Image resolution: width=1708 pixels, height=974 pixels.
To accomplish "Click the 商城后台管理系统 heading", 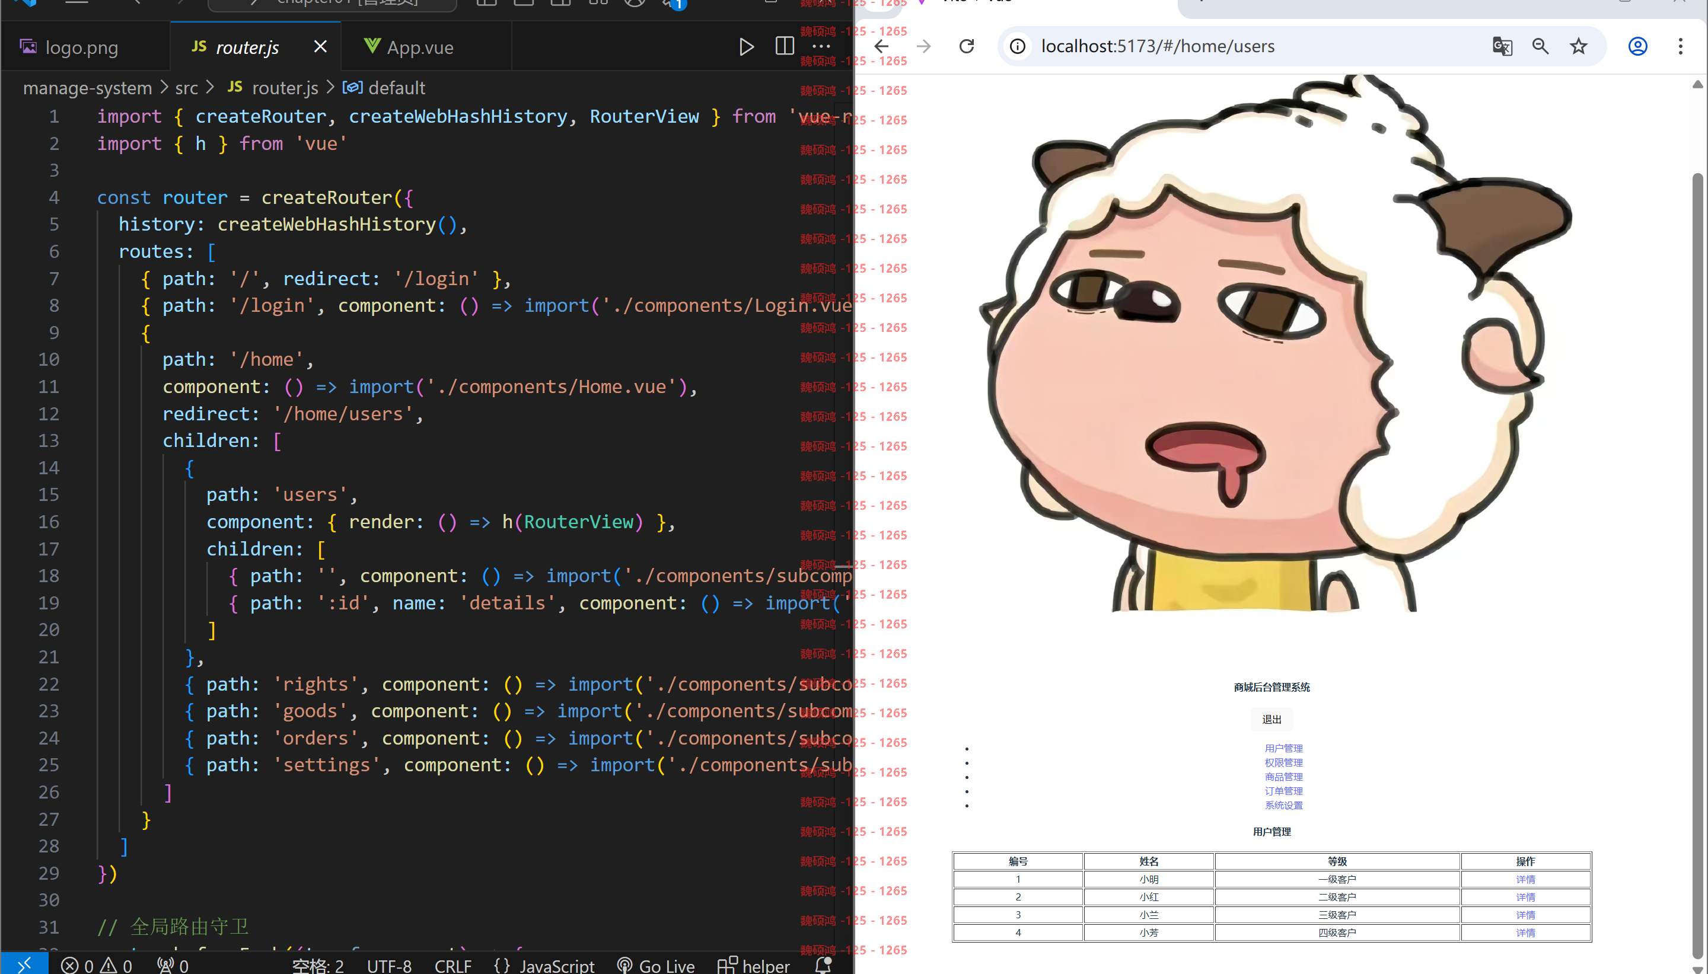I will 1271,687.
